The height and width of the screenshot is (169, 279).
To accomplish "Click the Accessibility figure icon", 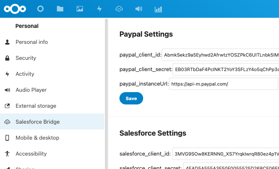I will (x=7, y=154).
